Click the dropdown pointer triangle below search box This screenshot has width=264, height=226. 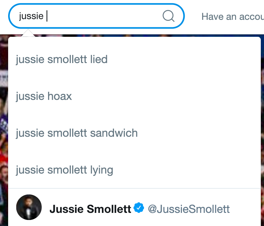(28, 33)
